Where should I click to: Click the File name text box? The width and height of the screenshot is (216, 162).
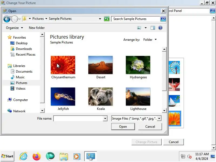(x=78, y=119)
